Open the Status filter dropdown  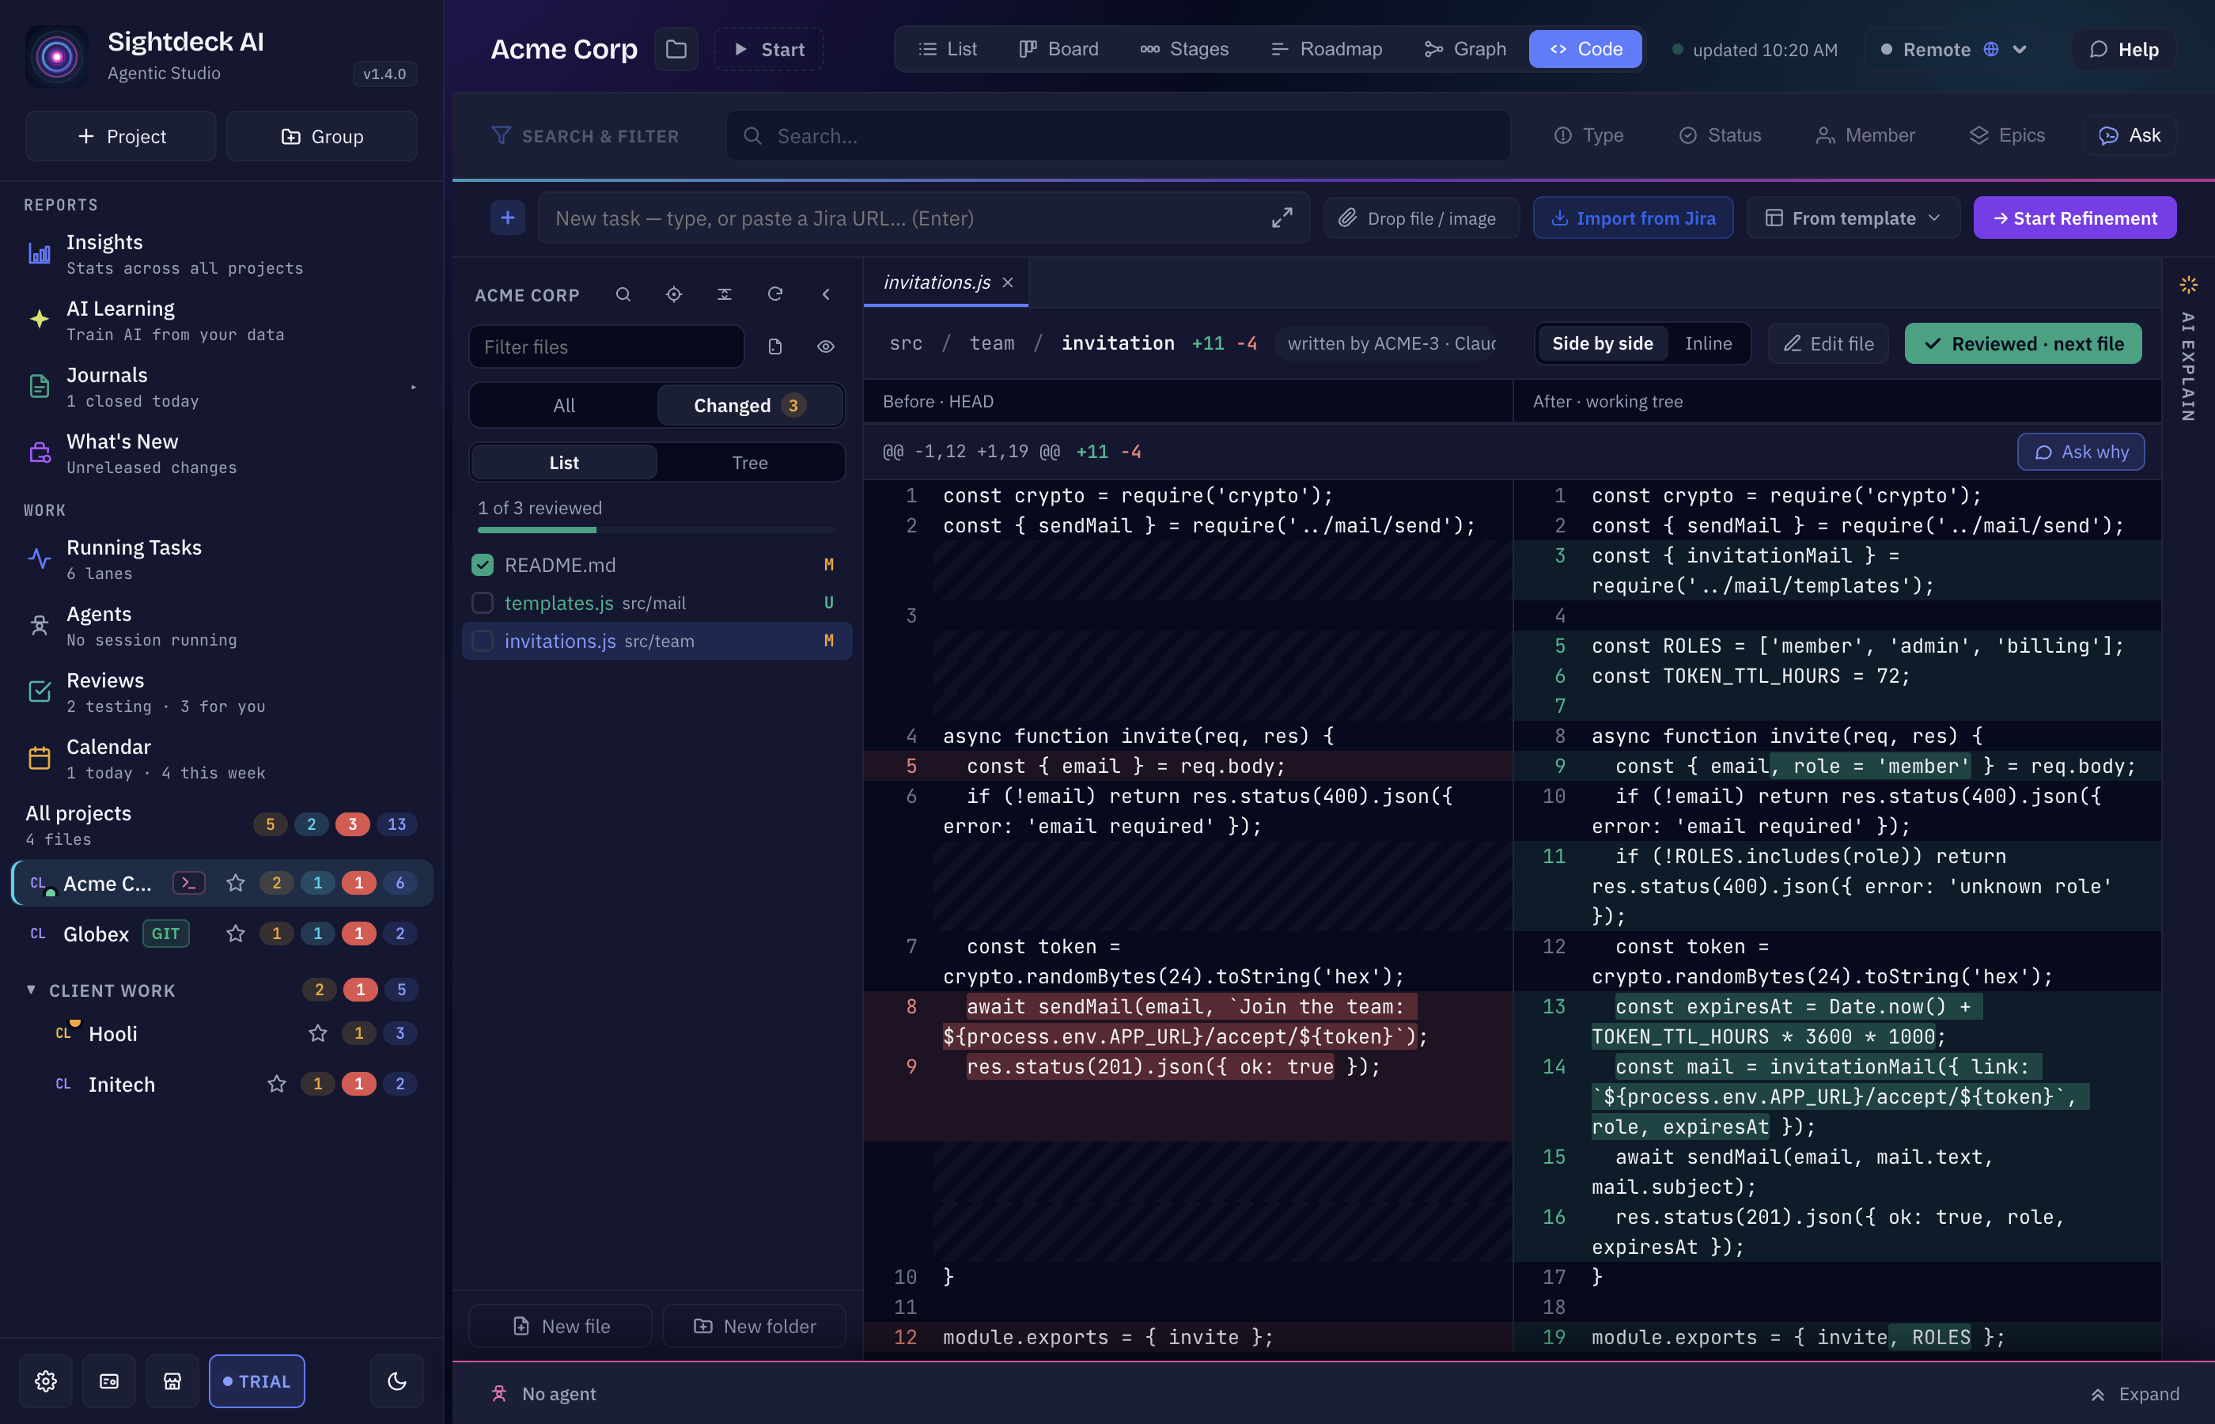point(1721,135)
